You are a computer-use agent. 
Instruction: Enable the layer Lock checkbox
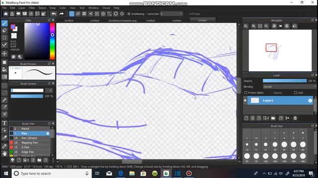pyautogui.click(x=296, y=92)
